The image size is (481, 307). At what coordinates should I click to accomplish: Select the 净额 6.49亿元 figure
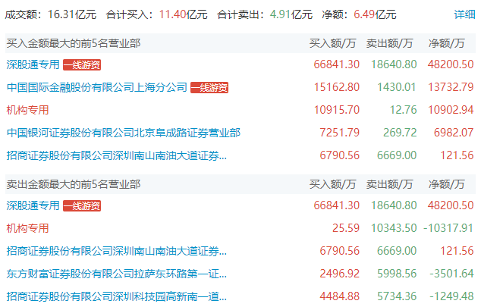tap(375, 14)
